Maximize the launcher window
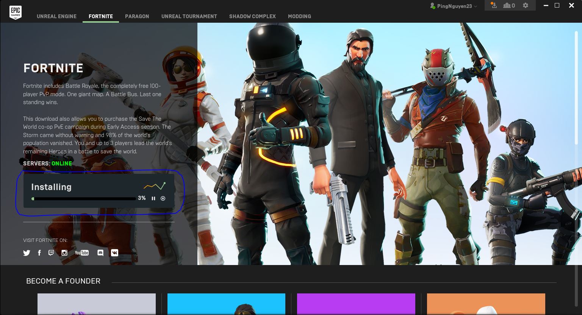The width and height of the screenshot is (582, 315). (x=557, y=5)
